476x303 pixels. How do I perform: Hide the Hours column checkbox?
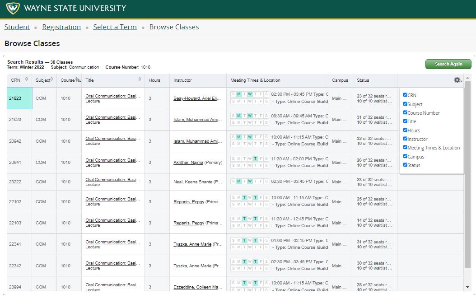tap(405, 130)
